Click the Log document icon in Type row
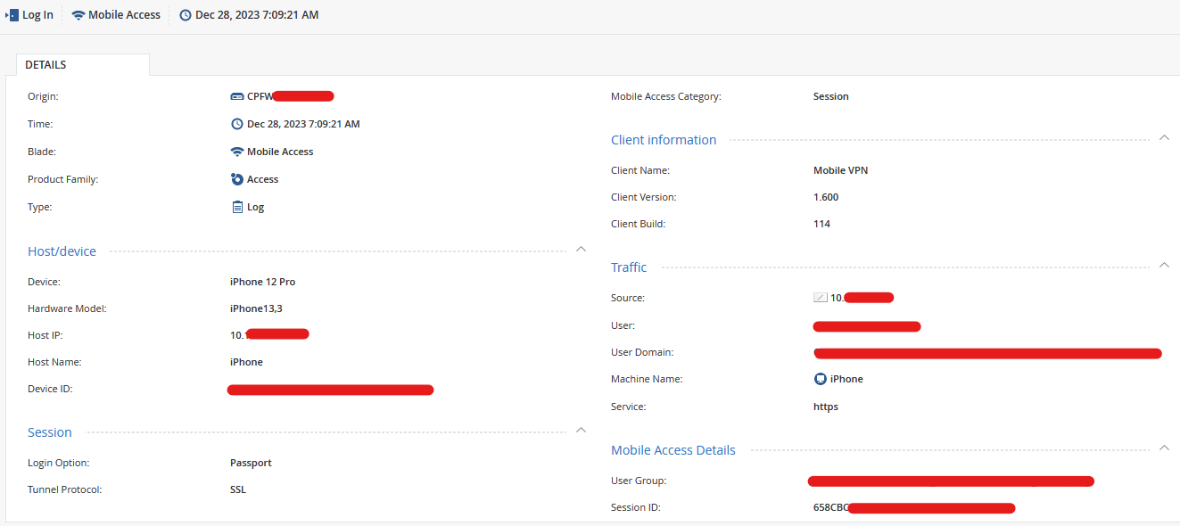1180x526 pixels. (237, 207)
